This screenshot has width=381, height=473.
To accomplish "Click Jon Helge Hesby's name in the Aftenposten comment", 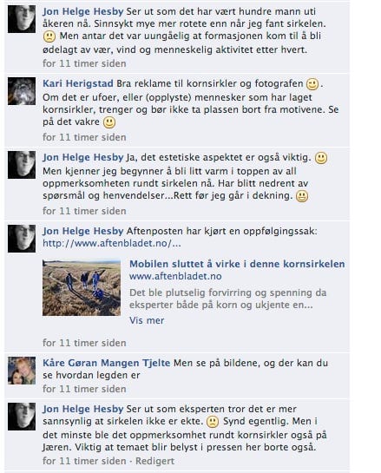I will (83, 231).
